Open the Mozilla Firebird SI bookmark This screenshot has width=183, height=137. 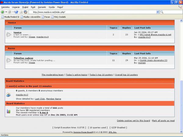click(10, 17)
